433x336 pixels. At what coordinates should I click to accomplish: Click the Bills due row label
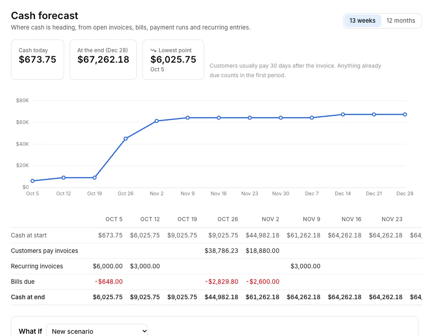tap(23, 282)
